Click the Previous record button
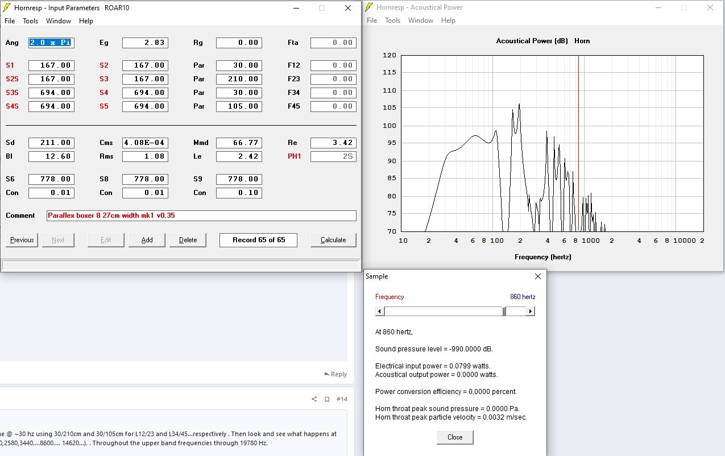This screenshot has height=456, width=725. click(22, 240)
